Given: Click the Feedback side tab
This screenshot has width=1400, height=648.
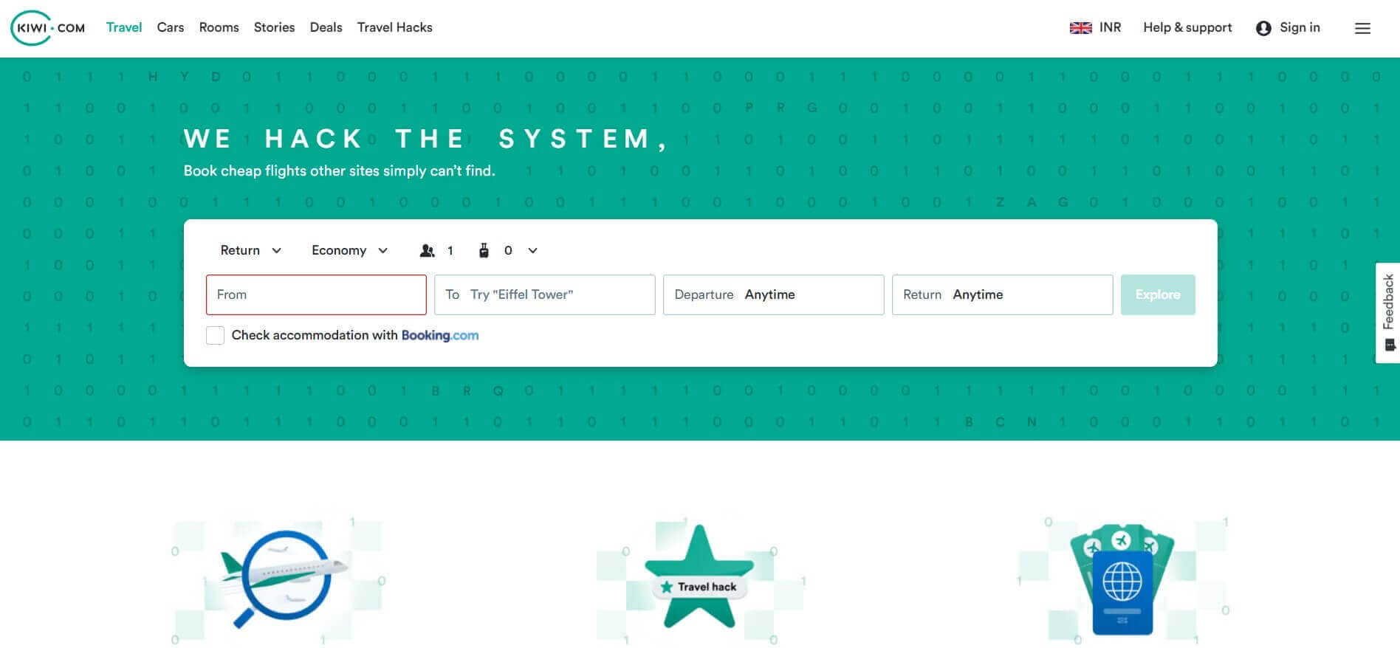Looking at the screenshot, I should [1388, 313].
